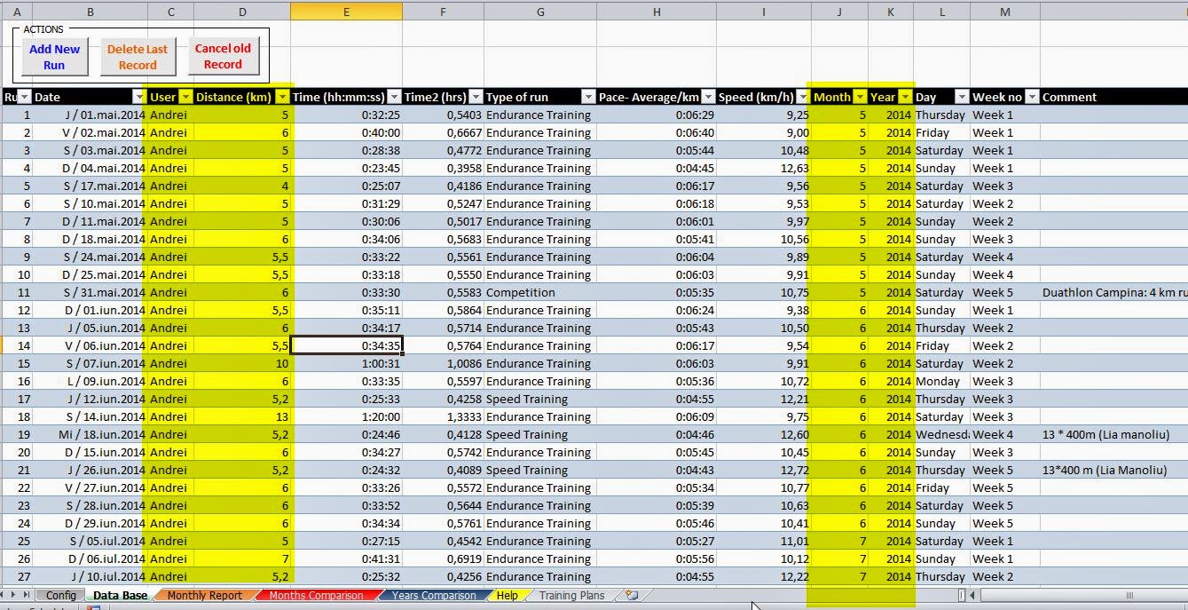The height and width of the screenshot is (610, 1188).
Task: Click the Time2 cell 1,0086
Action: tap(443, 363)
